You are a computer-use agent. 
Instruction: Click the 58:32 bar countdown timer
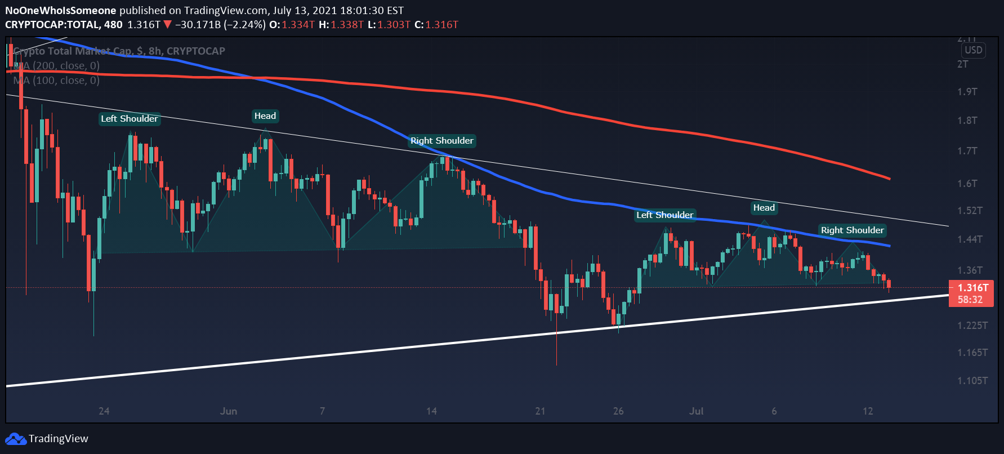[970, 300]
